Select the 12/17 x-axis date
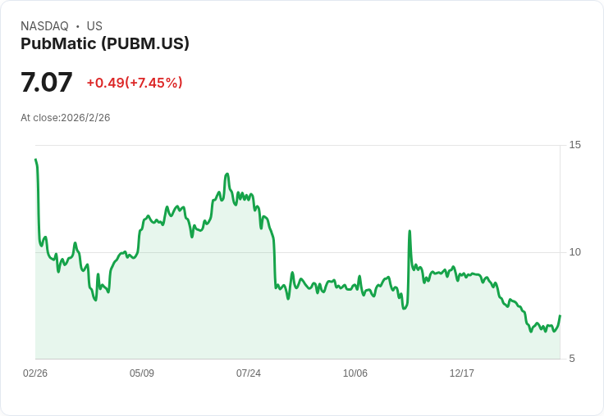 462,373
